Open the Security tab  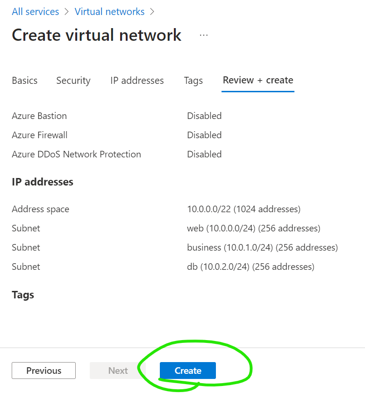(x=73, y=81)
